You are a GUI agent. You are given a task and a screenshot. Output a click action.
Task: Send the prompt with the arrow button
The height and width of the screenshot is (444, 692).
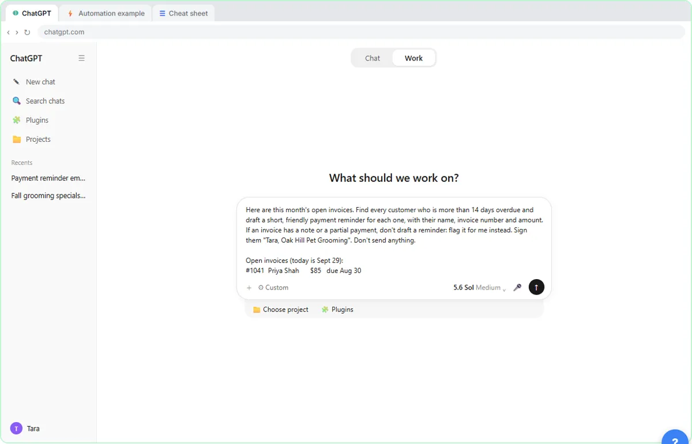(x=536, y=287)
